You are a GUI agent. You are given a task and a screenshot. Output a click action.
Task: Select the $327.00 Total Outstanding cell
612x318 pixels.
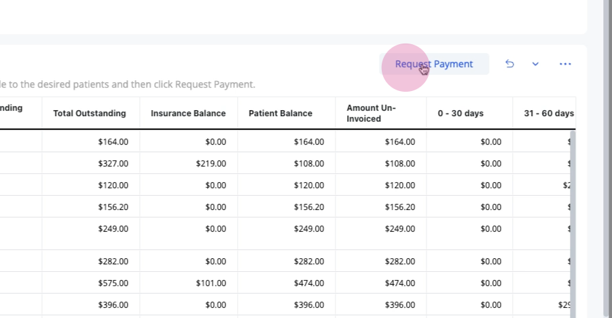(91, 163)
